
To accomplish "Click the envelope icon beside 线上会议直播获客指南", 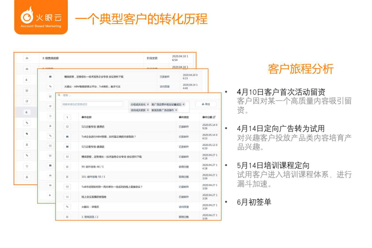I will coord(68,197).
